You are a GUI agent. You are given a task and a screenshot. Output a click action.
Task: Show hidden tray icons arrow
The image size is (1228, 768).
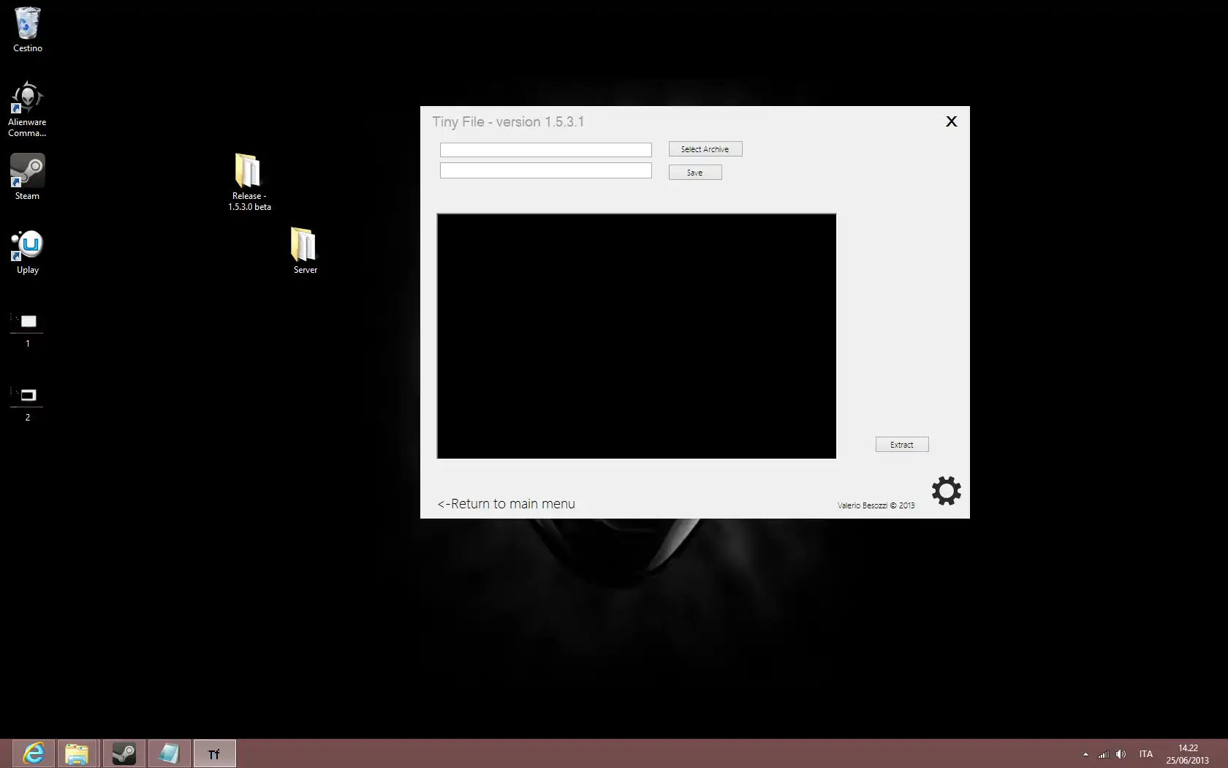coord(1085,754)
